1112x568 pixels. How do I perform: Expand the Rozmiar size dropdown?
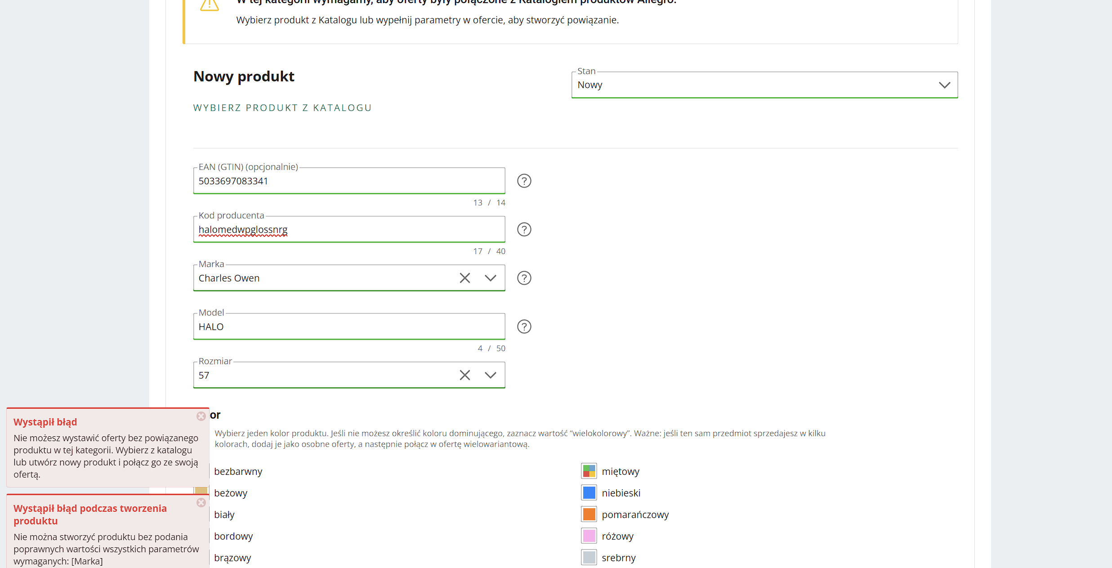click(490, 375)
